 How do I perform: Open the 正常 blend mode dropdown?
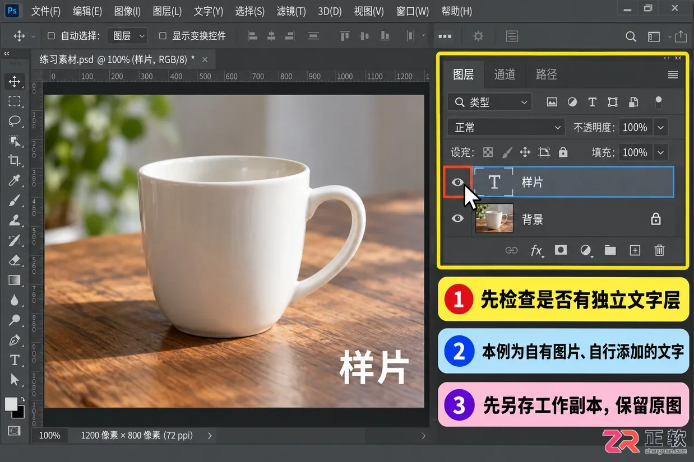click(506, 128)
